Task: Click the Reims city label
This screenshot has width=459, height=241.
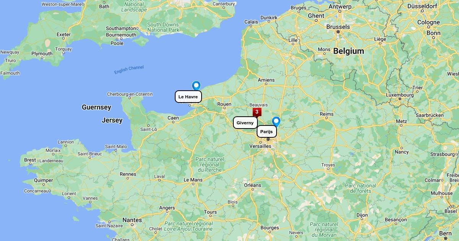Action: tap(326, 114)
